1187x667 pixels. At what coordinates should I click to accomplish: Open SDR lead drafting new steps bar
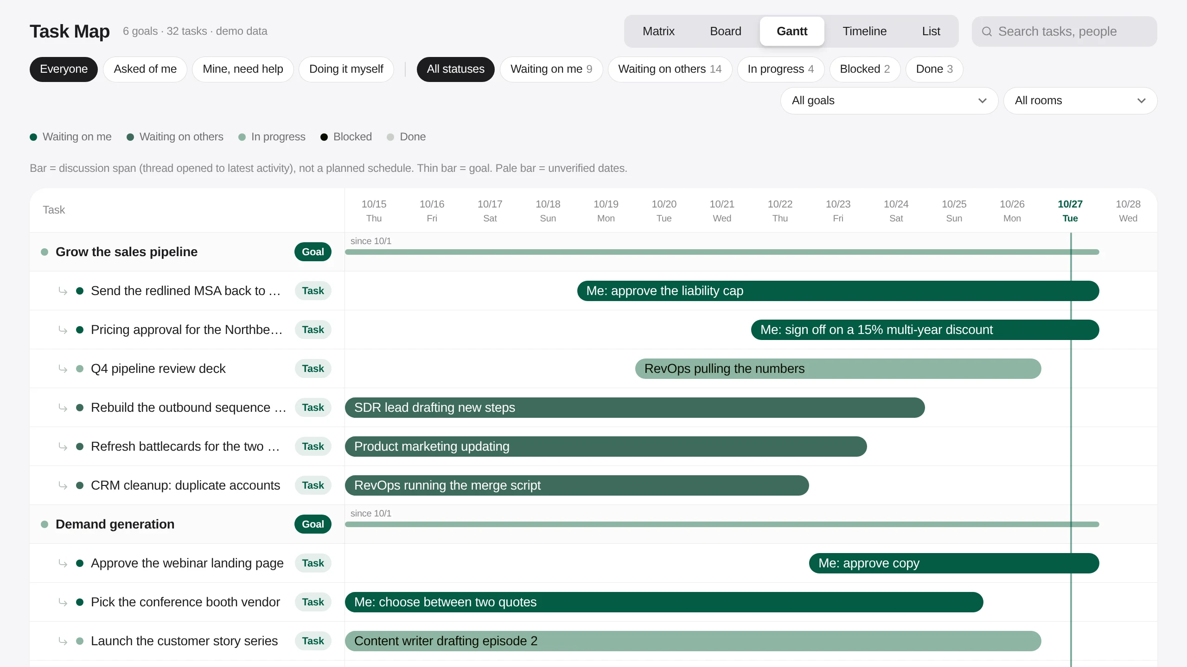[x=635, y=408]
